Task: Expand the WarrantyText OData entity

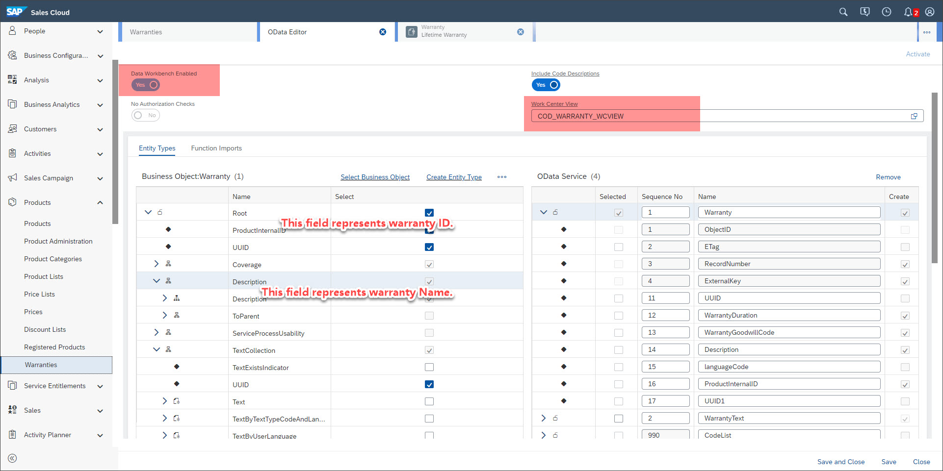Action: pyautogui.click(x=543, y=418)
